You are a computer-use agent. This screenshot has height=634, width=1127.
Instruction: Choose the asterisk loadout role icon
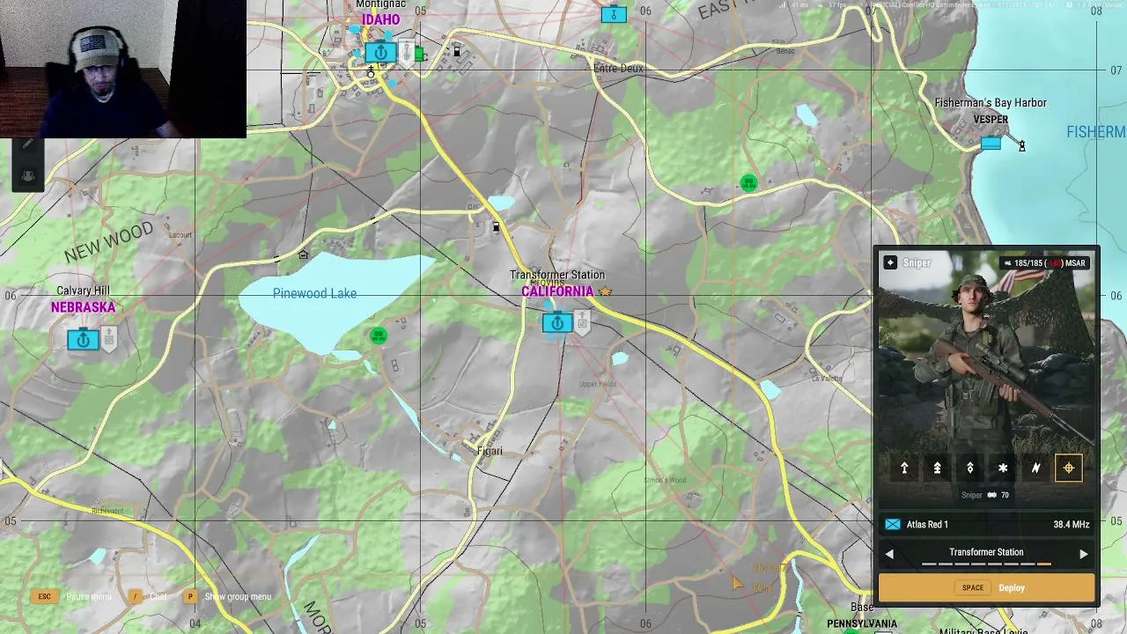click(x=1003, y=468)
